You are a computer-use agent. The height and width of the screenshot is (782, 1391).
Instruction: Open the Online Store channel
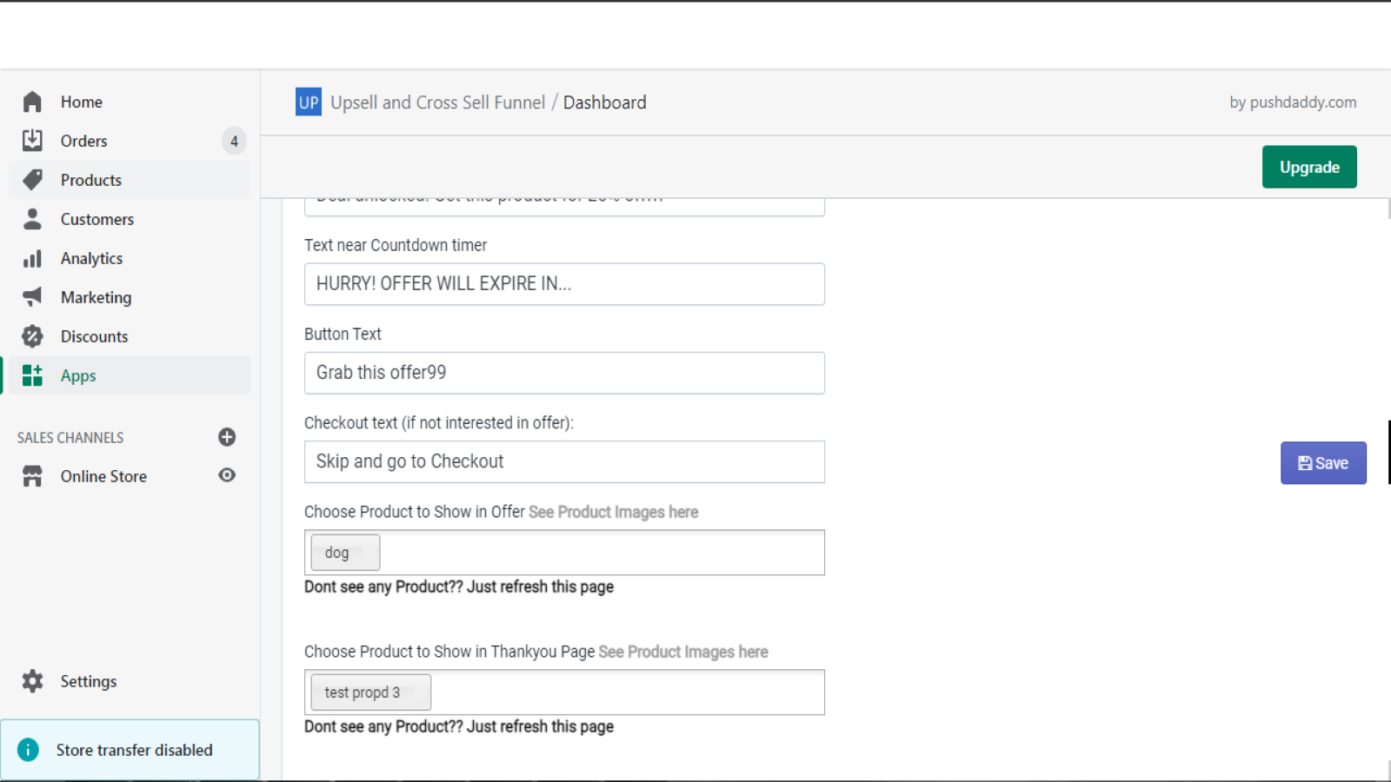103,476
